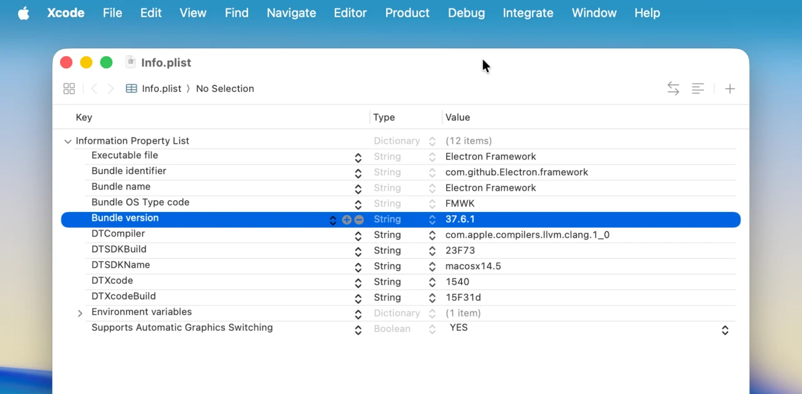The width and height of the screenshot is (802, 394).
Task: Open the Type dropdown for DTCompiler
Action: [x=432, y=235]
